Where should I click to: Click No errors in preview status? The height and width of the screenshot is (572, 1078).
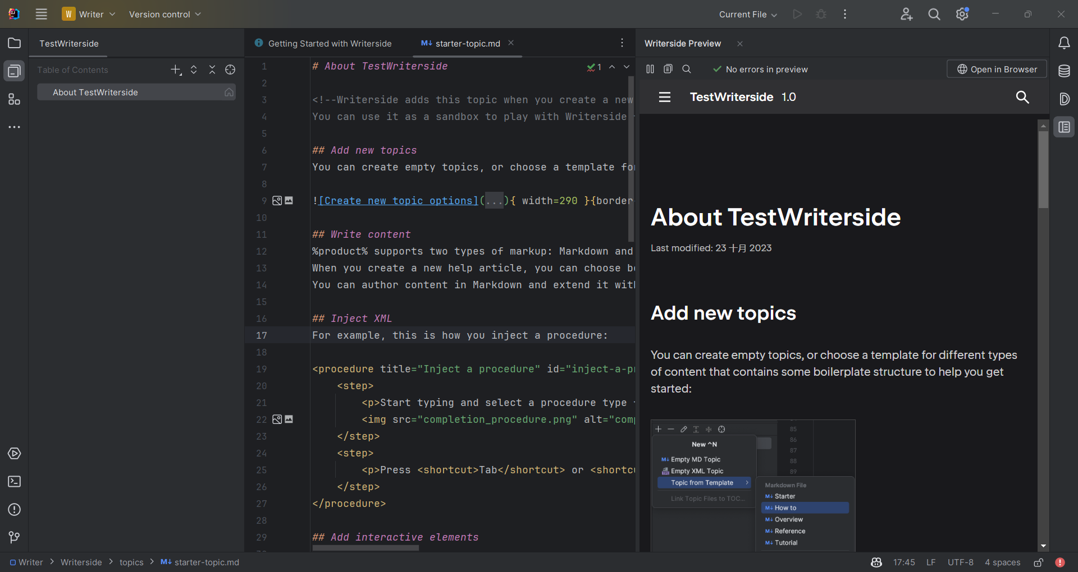point(760,69)
